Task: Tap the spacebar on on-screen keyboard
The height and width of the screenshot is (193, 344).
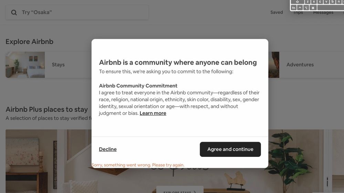Action: click(x=331, y=8)
